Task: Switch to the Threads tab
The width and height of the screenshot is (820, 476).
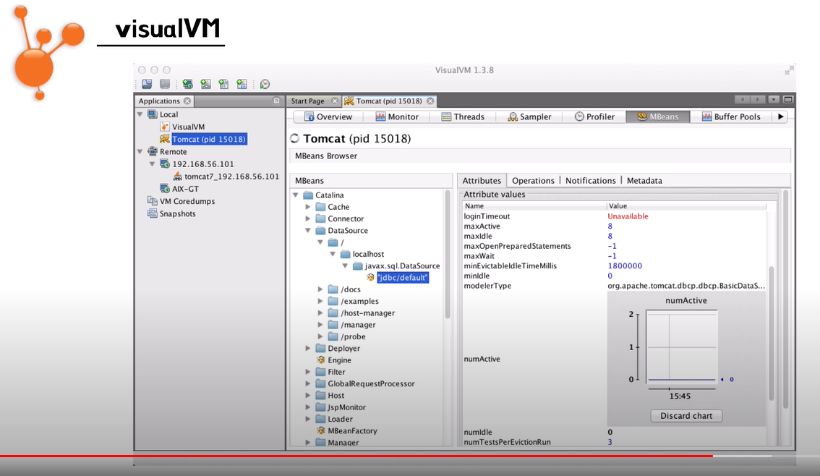Action: [463, 116]
